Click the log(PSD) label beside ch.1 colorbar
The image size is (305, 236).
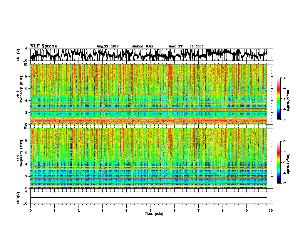coord(288,100)
